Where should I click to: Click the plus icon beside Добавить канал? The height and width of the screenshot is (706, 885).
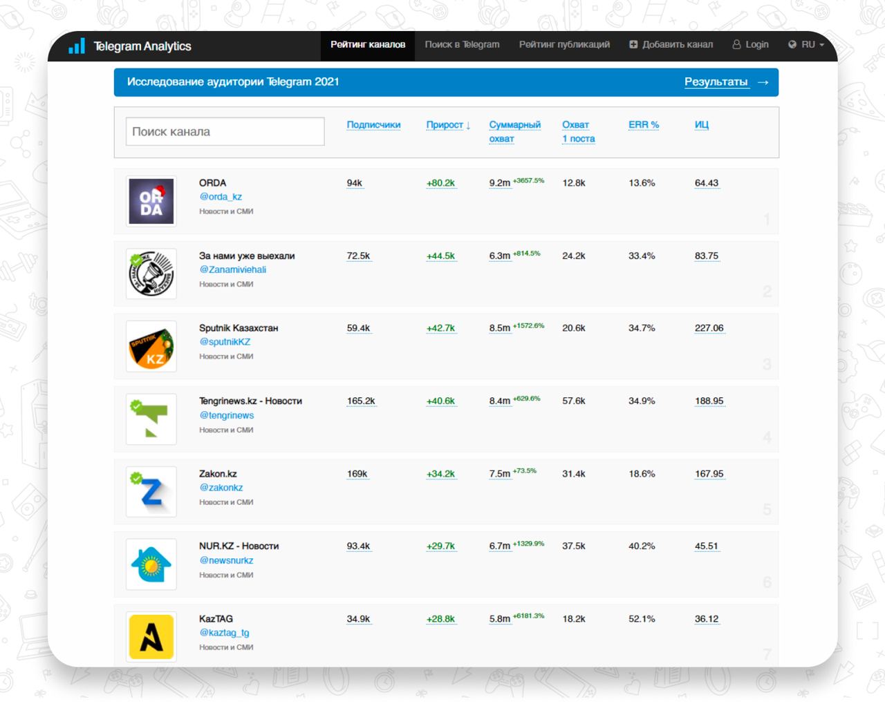633,44
